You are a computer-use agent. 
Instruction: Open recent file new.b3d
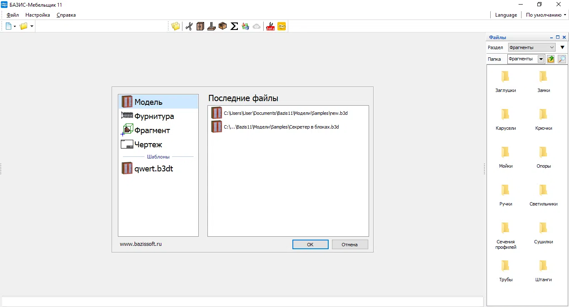coord(288,113)
